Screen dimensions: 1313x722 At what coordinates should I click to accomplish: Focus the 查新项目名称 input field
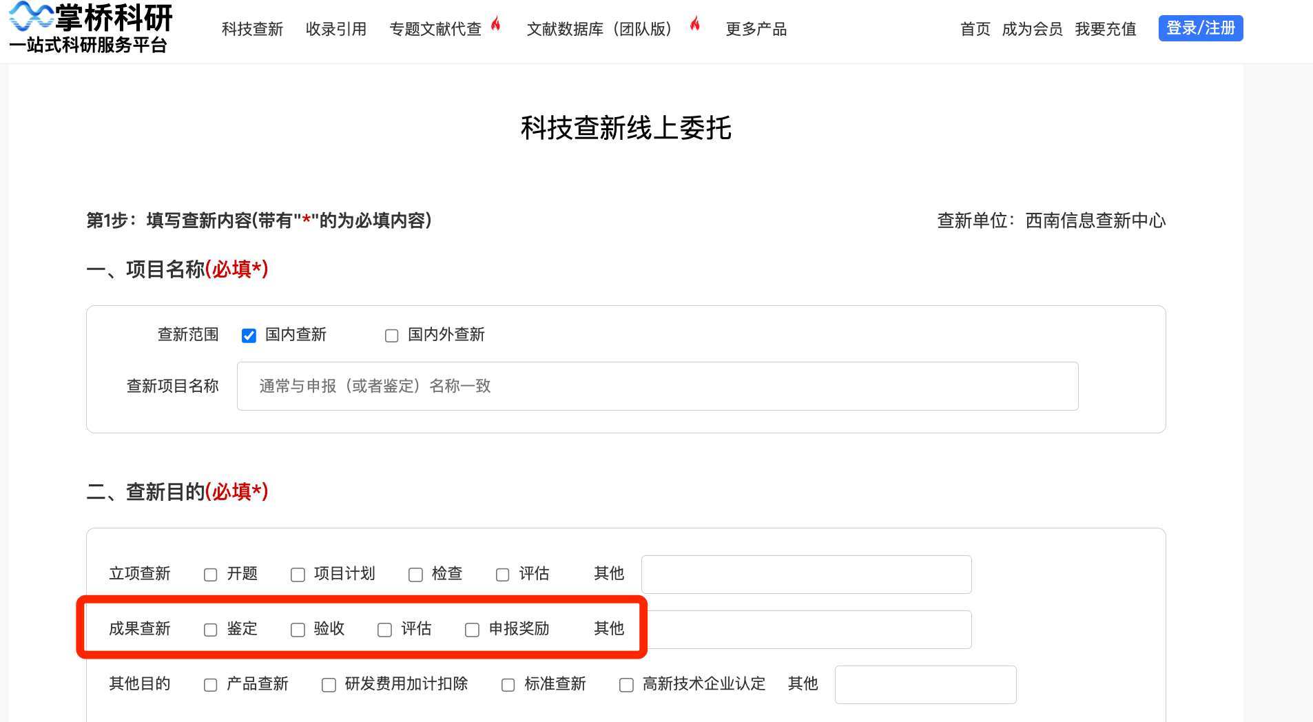657,386
